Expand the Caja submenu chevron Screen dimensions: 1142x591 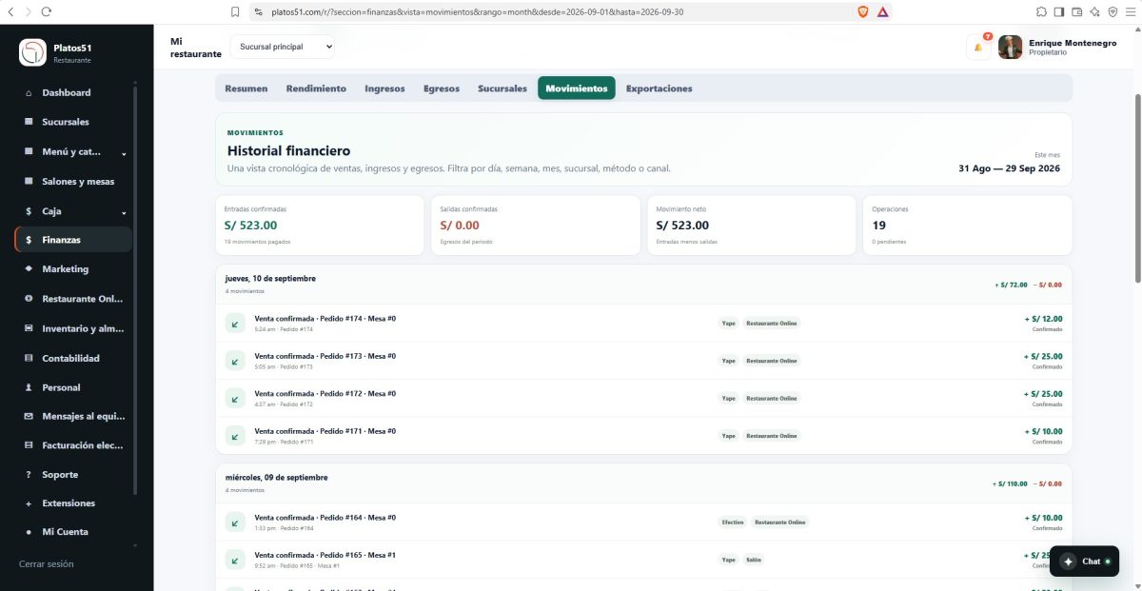[124, 212]
